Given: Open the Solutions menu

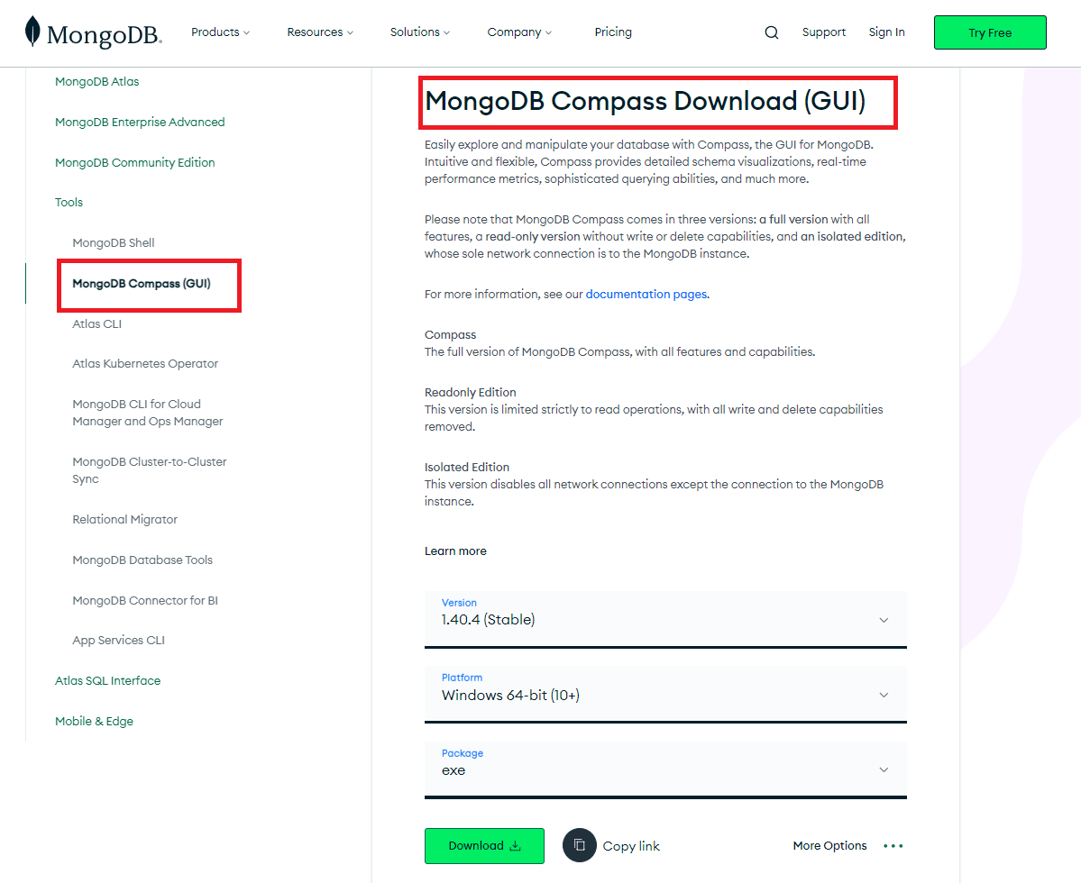Looking at the screenshot, I should tap(420, 32).
